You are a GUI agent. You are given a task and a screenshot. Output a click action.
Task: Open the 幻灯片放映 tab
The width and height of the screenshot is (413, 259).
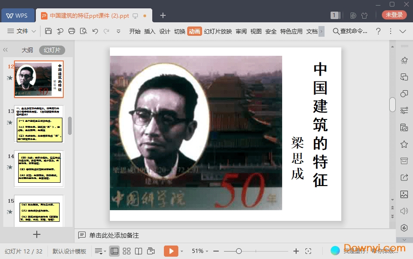(218, 31)
